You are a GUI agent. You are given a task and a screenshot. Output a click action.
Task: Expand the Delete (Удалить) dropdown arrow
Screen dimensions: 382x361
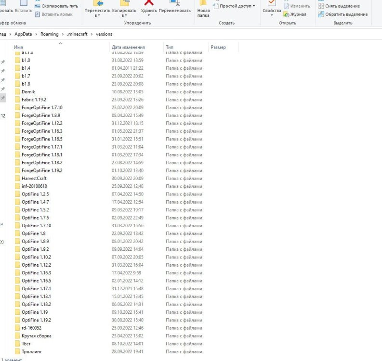(x=149, y=15)
